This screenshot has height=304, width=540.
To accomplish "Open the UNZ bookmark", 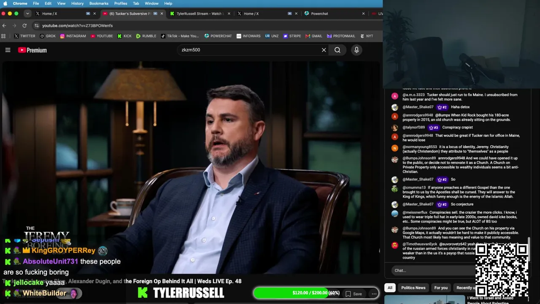I will (x=272, y=36).
